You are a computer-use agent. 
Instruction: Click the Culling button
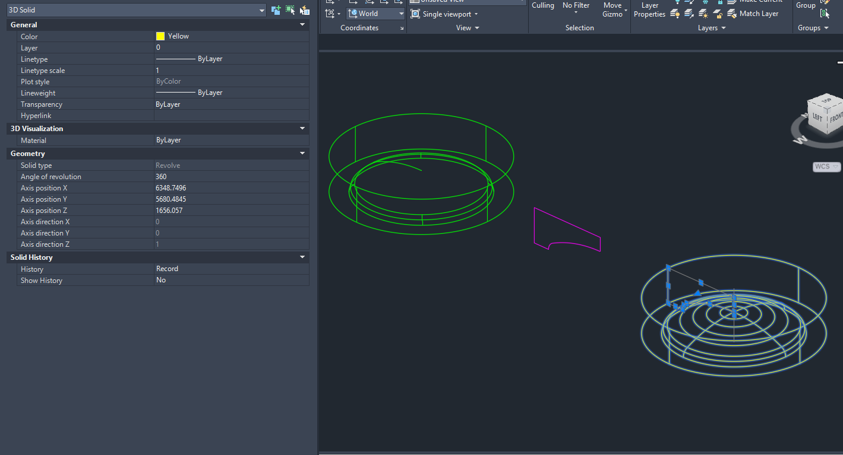tap(543, 5)
